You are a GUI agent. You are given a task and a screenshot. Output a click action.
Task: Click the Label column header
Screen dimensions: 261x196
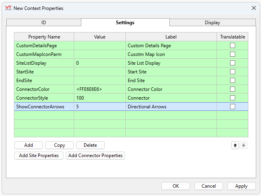(171, 37)
